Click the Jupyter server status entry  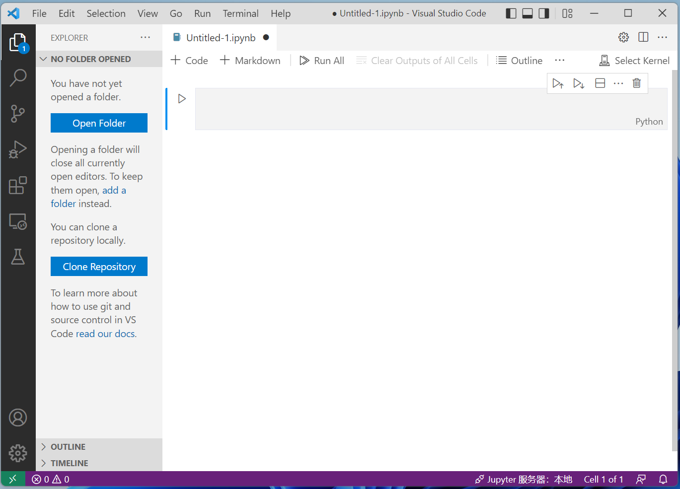click(x=524, y=479)
